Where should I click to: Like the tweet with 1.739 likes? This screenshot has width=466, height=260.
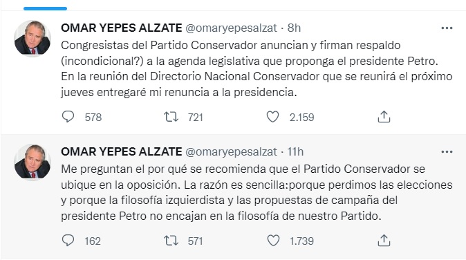click(x=273, y=241)
